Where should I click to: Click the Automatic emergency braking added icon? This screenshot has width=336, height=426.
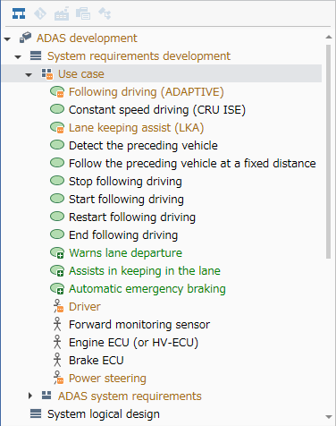pos(57,288)
